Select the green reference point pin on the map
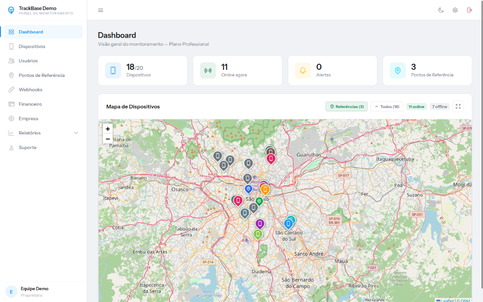The width and height of the screenshot is (483, 302). pyautogui.click(x=259, y=201)
